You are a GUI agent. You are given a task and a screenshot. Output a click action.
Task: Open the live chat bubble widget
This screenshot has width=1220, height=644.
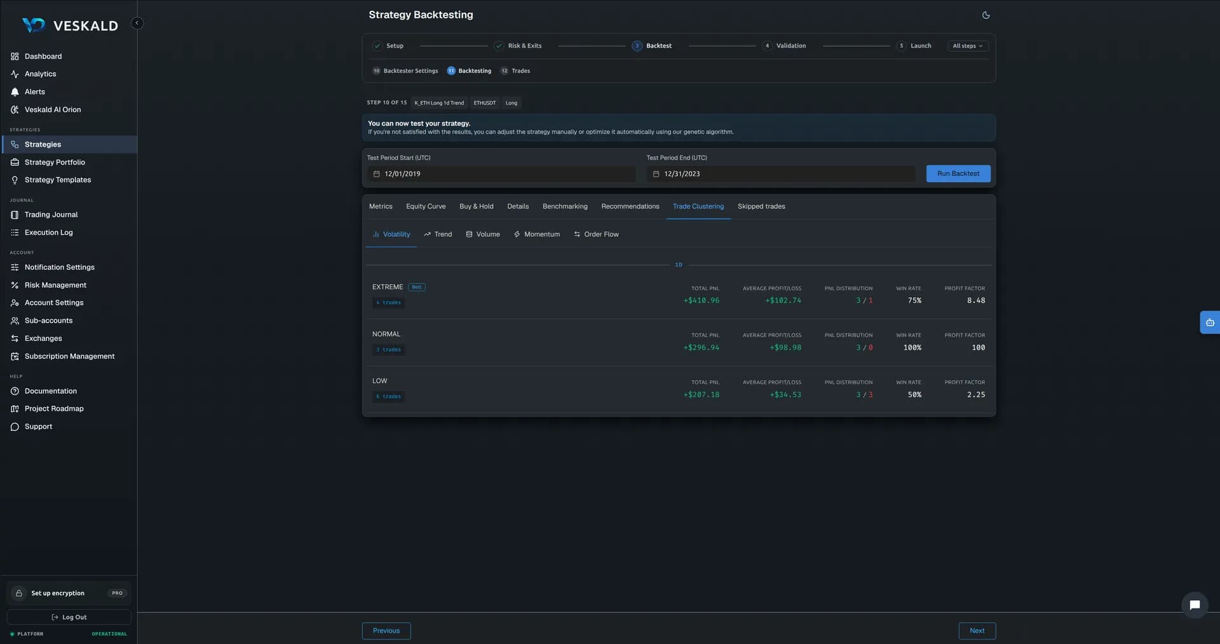pos(1195,605)
